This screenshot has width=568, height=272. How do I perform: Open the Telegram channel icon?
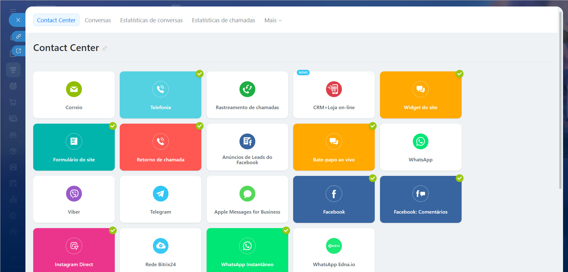(x=160, y=194)
